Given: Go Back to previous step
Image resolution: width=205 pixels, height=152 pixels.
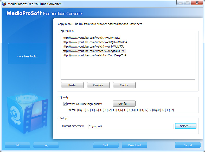Looking at the screenshot, I should [x=106, y=145].
